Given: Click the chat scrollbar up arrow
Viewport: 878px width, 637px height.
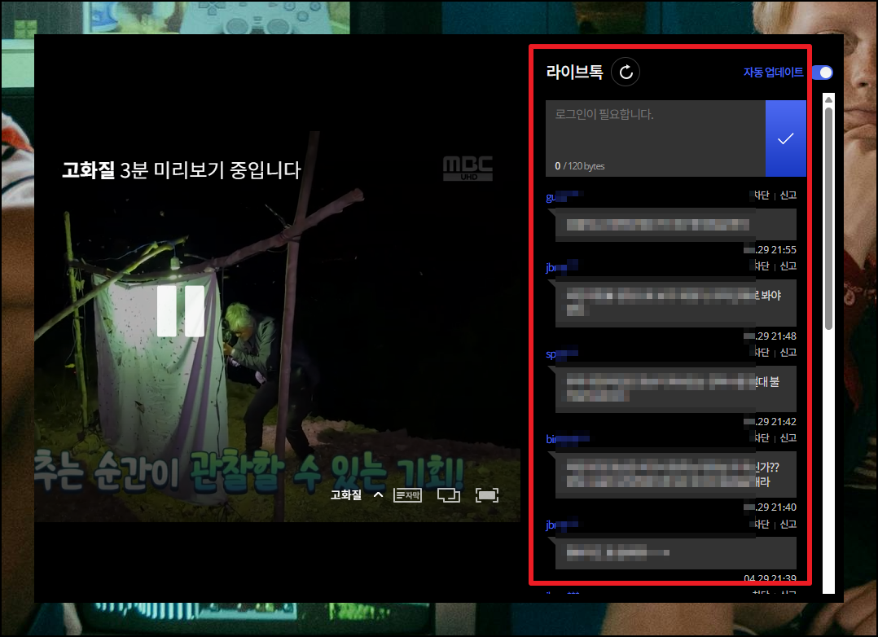Looking at the screenshot, I should click(829, 99).
